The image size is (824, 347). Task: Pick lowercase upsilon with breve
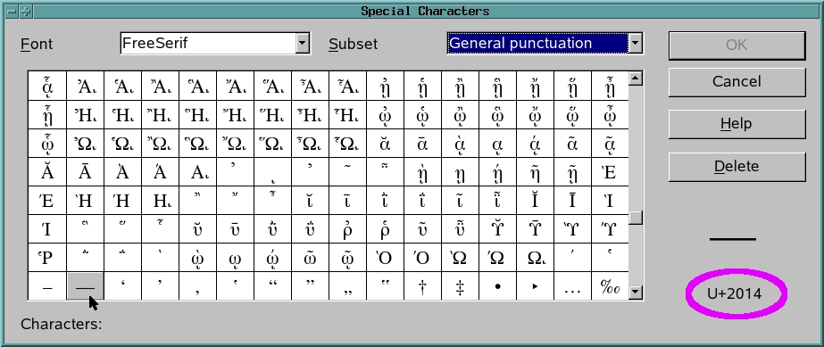[197, 229]
